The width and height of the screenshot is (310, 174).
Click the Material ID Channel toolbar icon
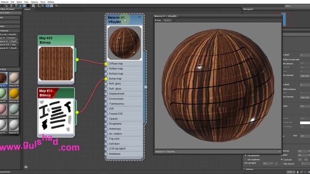tap(33, 6)
